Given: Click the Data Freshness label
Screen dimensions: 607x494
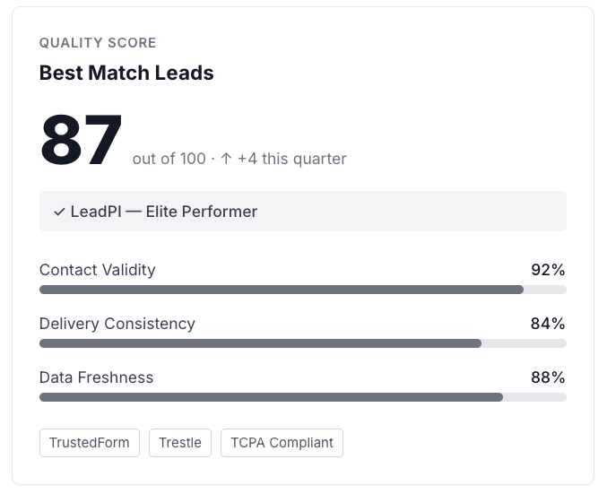Looking at the screenshot, I should click(97, 377).
